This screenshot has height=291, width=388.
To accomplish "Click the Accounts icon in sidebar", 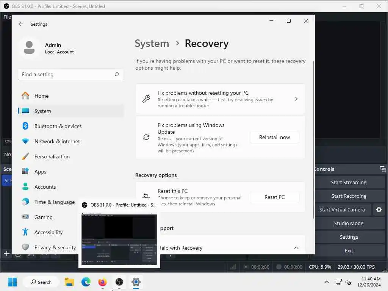I will point(25,186).
